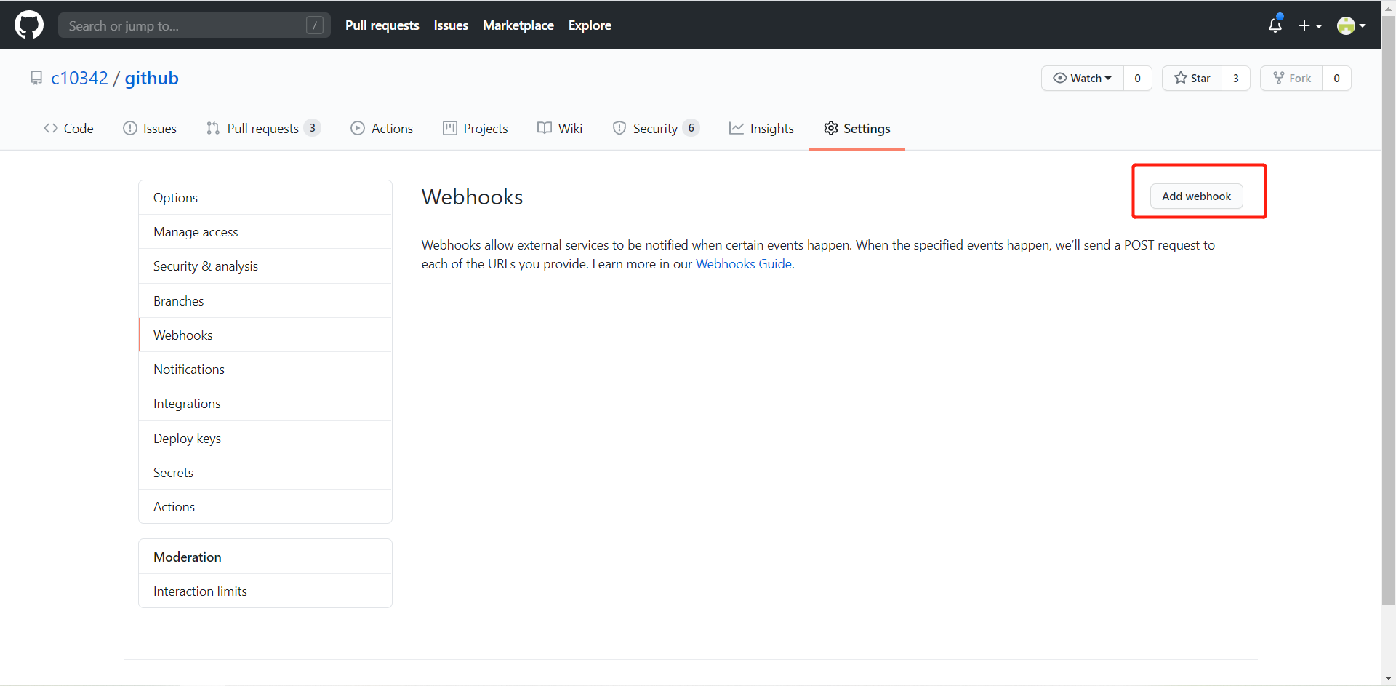This screenshot has height=686, width=1396.
Task: Open the Webhooks Guide link
Action: [x=744, y=264]
